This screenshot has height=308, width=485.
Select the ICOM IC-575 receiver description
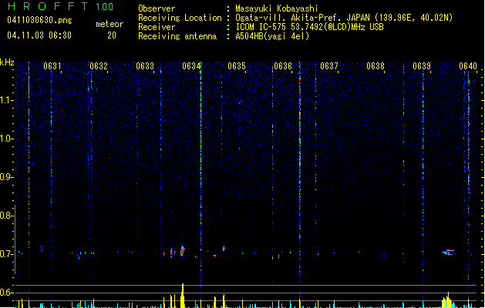(309, 27)
